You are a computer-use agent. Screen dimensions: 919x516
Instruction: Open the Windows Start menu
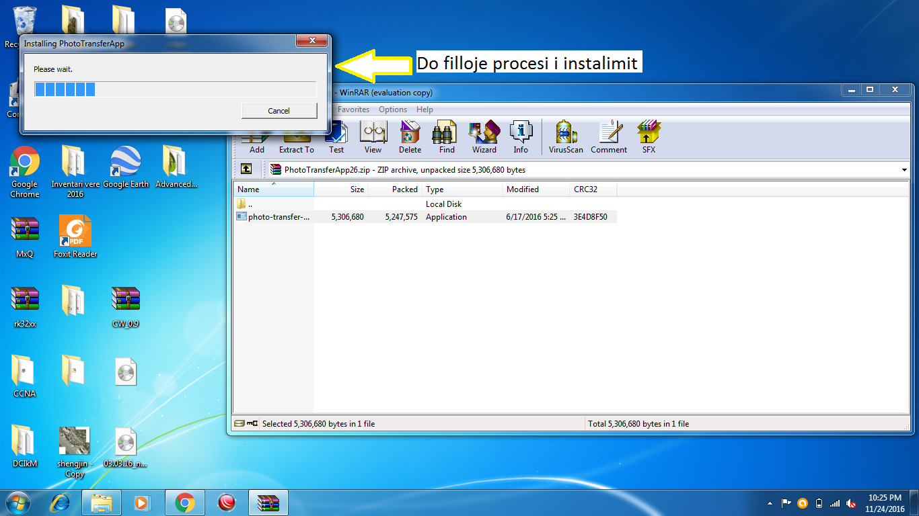[18, 502]
